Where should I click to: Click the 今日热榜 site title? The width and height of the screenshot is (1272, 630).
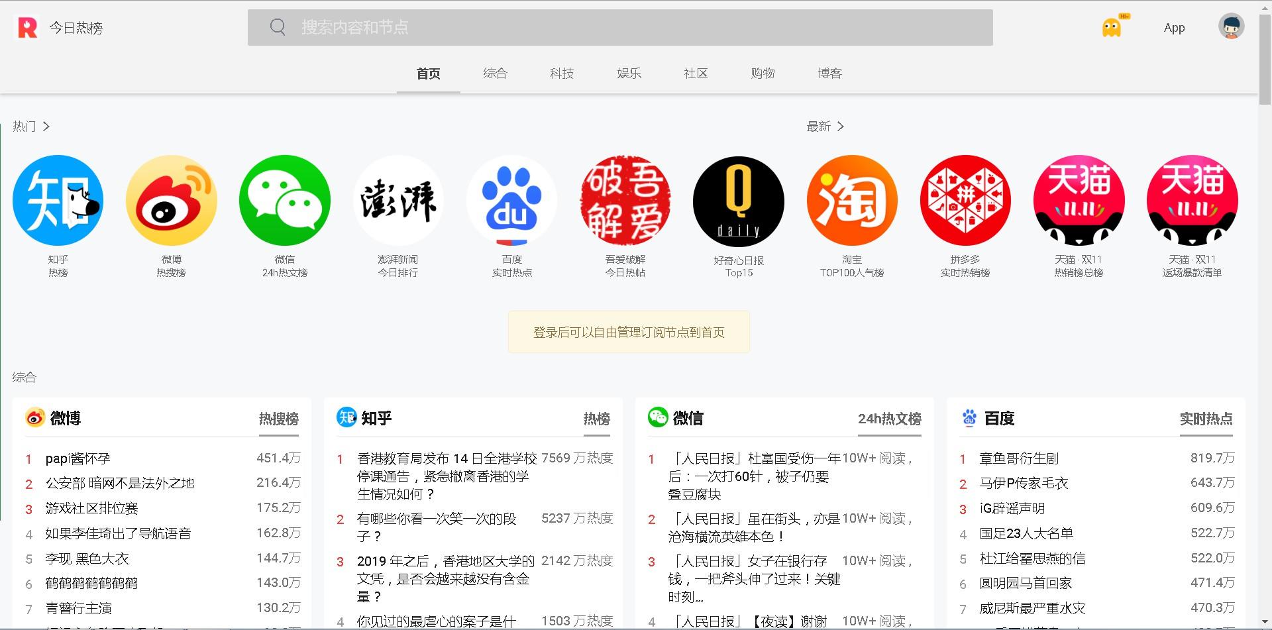coord(76,28)
